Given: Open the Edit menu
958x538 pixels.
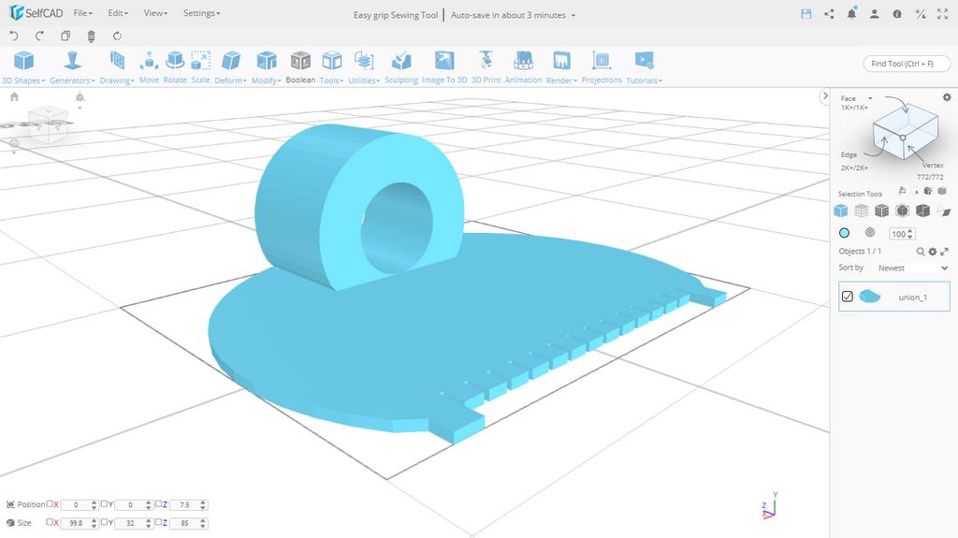Looking at the screenshot, I should click(118, 13).
